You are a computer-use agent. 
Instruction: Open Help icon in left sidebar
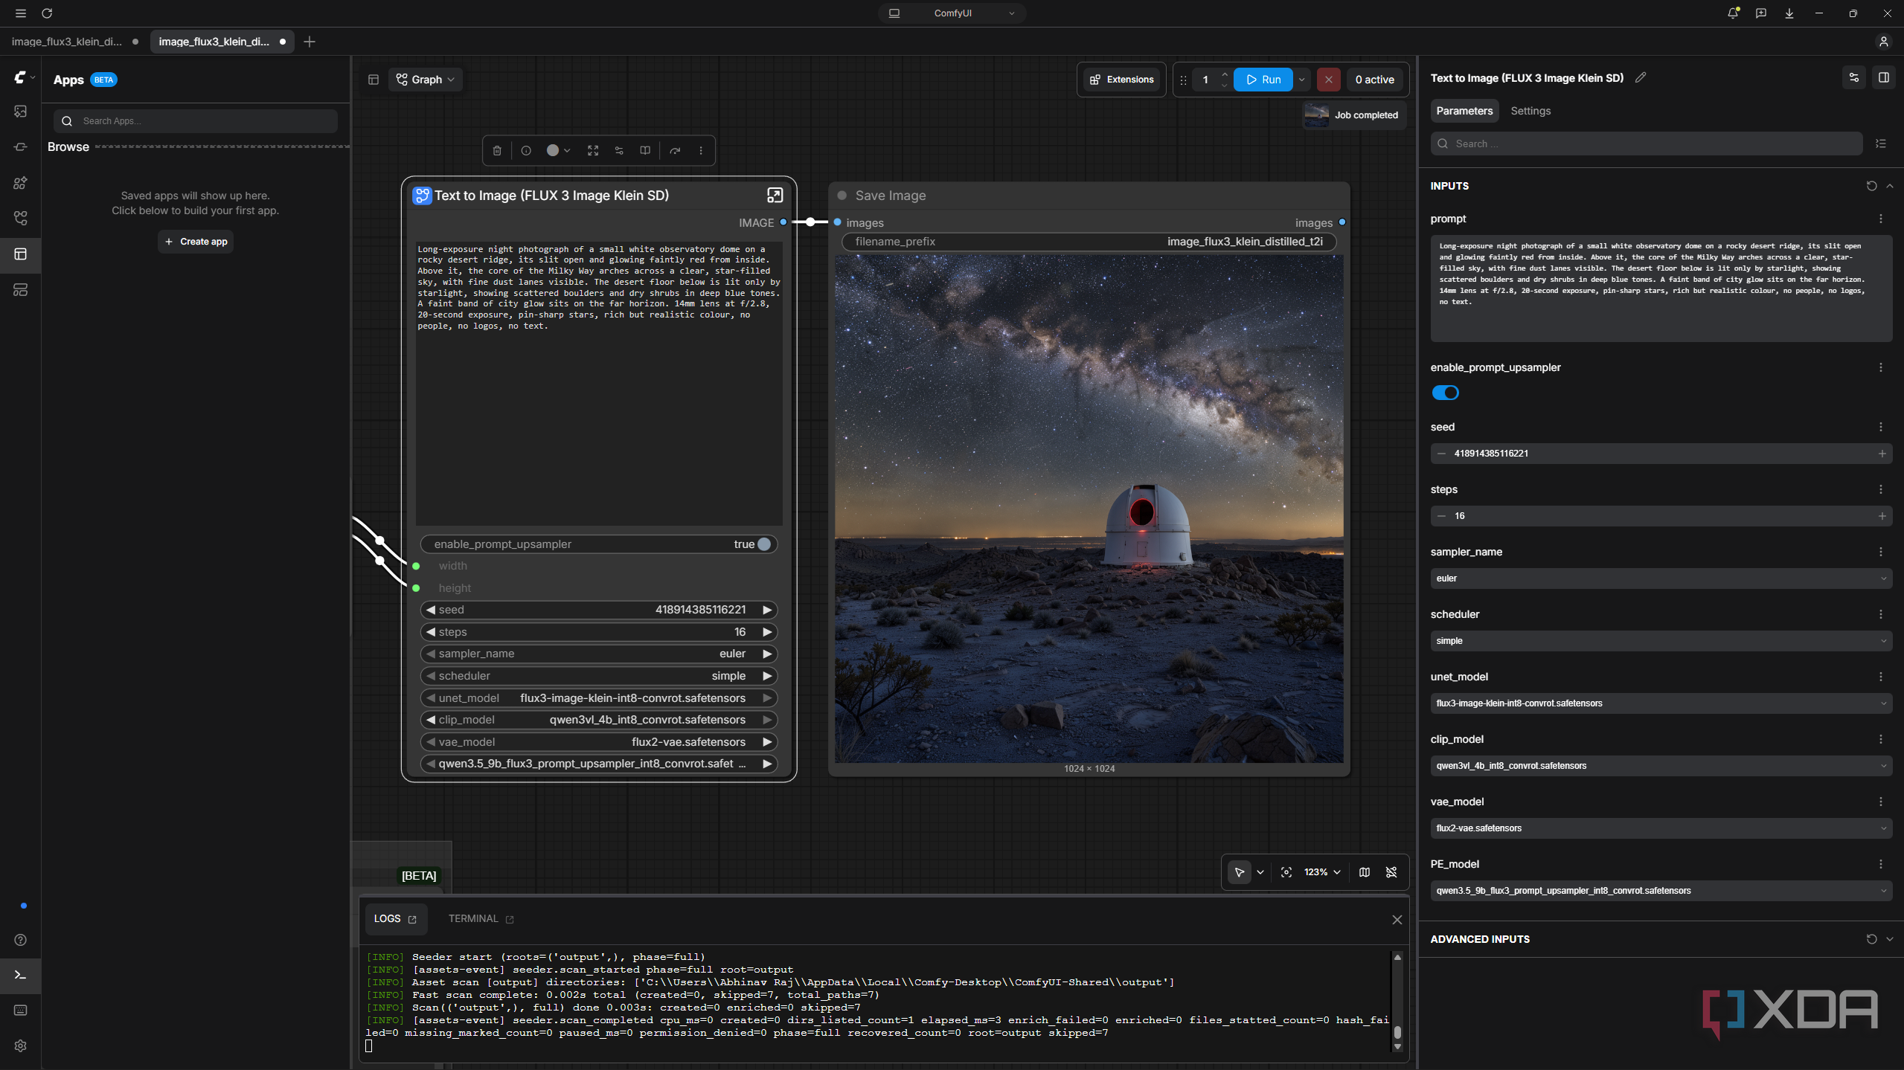click(21, 940)
